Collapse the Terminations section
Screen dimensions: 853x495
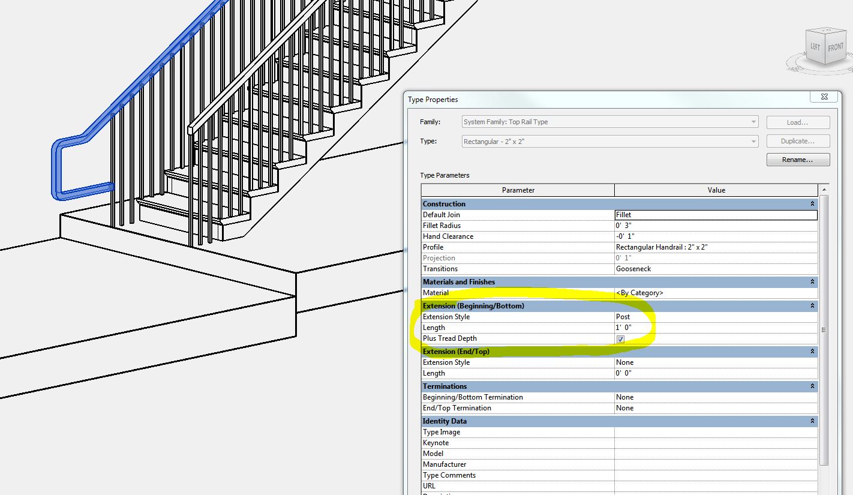(x=811, y=386)
